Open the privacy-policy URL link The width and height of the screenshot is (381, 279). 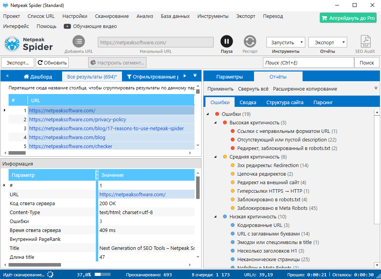pos(77,120)
